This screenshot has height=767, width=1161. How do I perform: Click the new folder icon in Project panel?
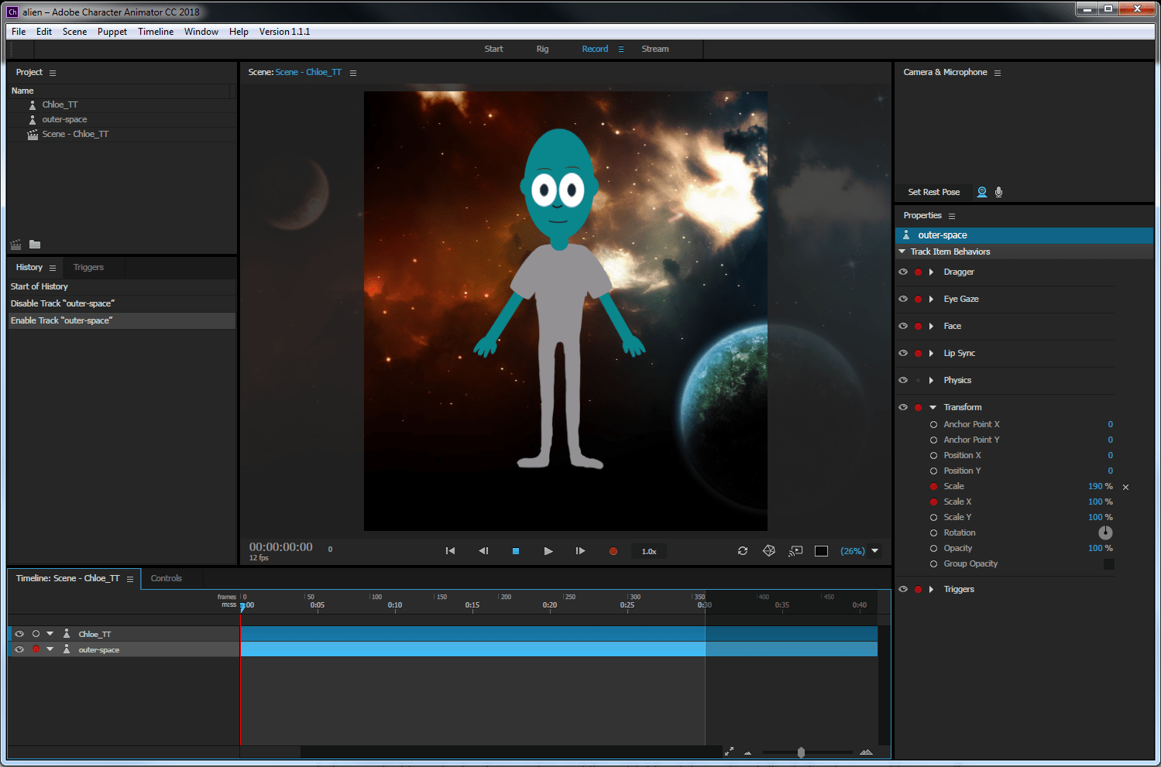click(35, 245)
